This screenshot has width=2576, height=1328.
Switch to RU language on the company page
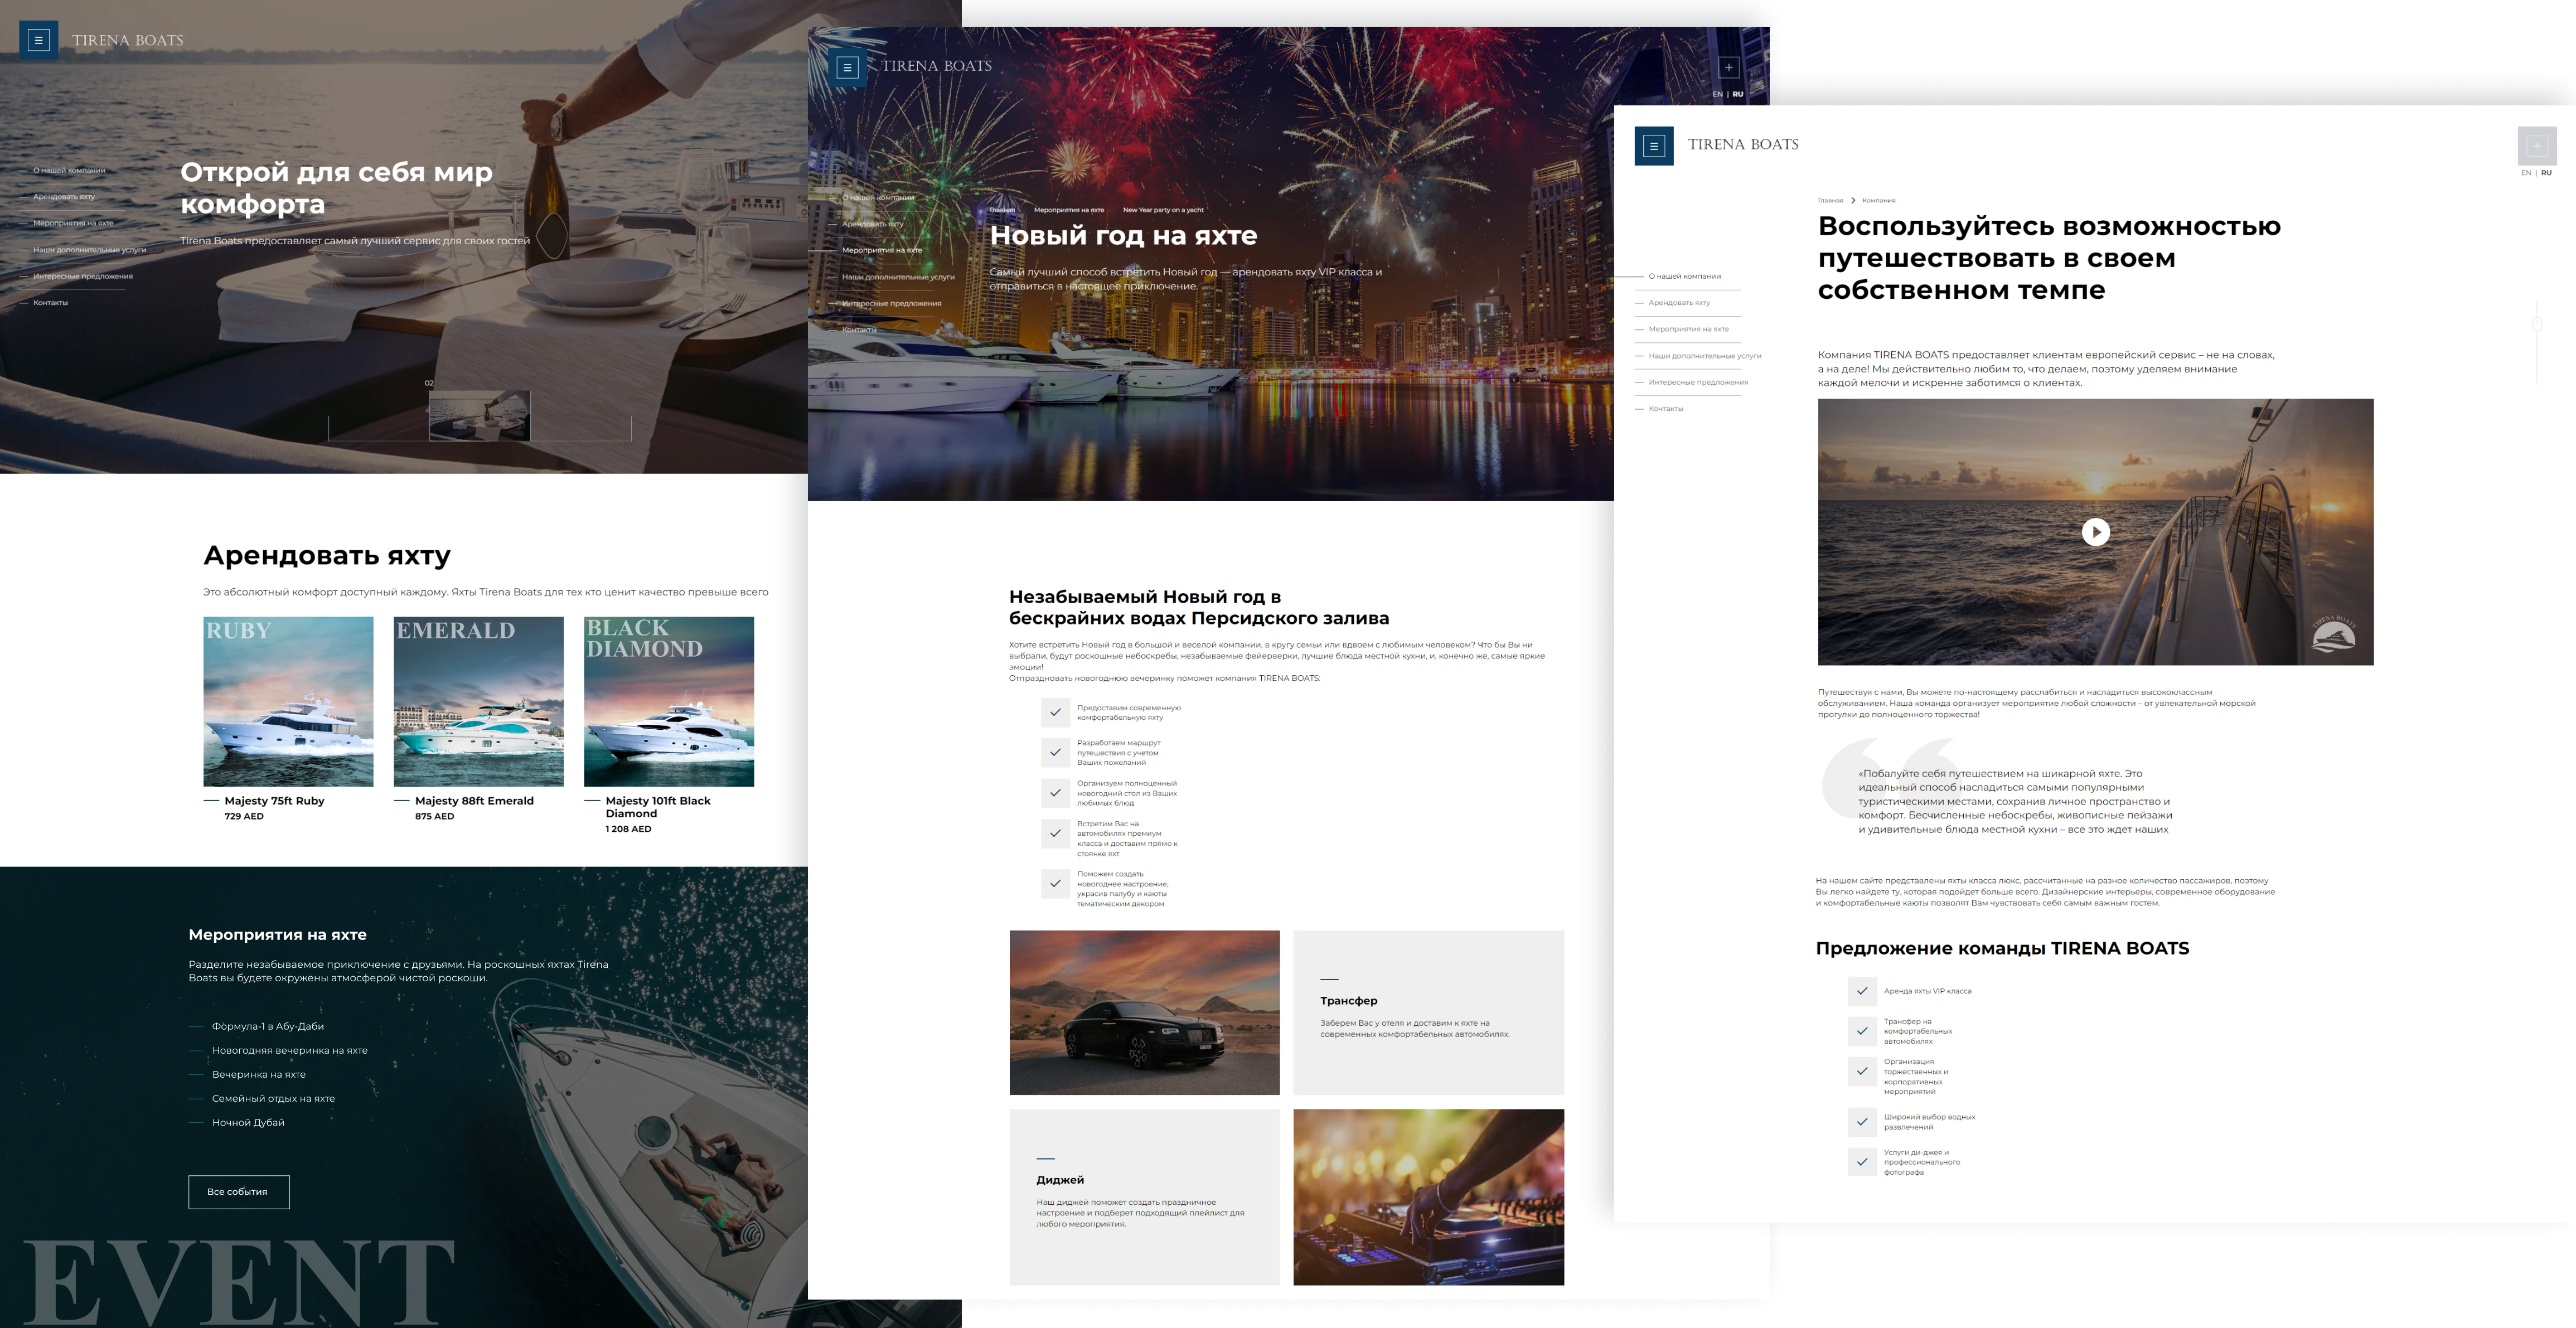tap(2546, 173)
